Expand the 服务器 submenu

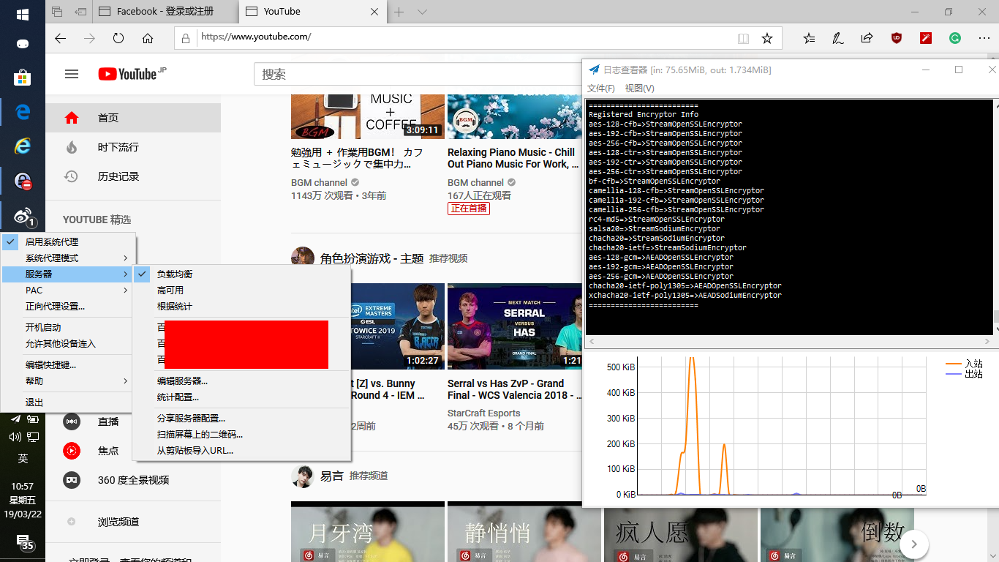tap(68, 274)
